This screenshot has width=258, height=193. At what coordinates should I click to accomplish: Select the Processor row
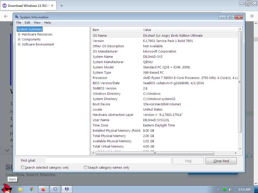(x=165, y=78)
